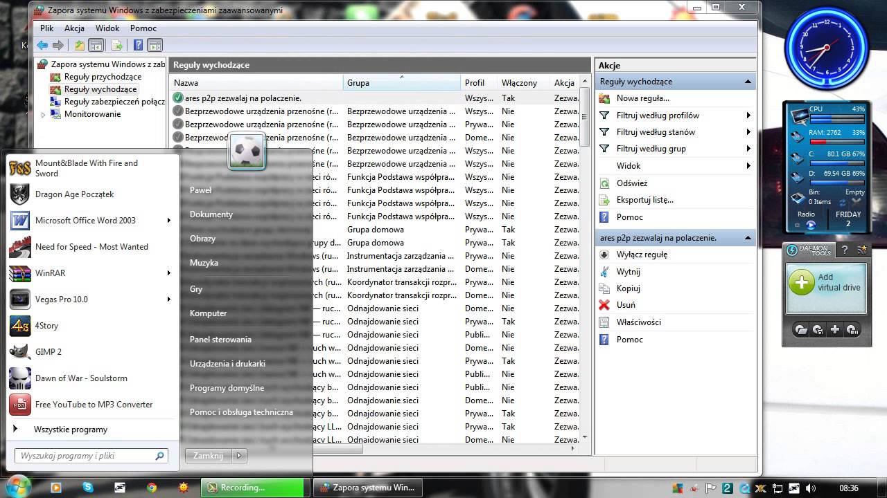Image resolution: width=887 pixels, height=498 pixels.
Task: Click the blue help icon in toolbar
Action: pos(138,46)
